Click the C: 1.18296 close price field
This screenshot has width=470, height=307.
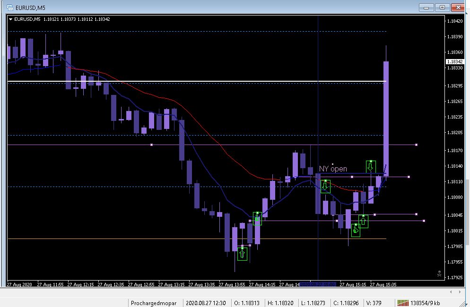pyautogui.click(x=346, y=303)
